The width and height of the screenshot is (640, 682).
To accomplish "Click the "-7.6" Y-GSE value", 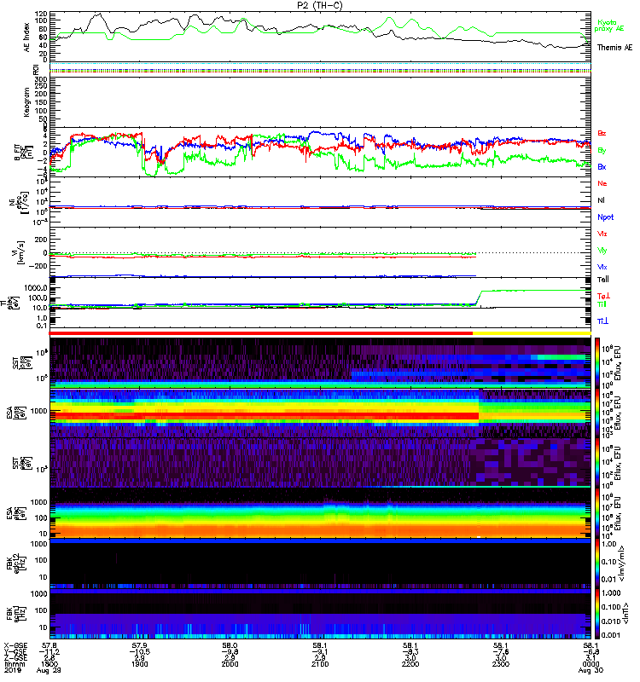I will click(500, 652).
